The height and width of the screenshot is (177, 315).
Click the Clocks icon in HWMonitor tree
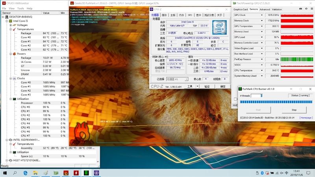click(15, 78)
